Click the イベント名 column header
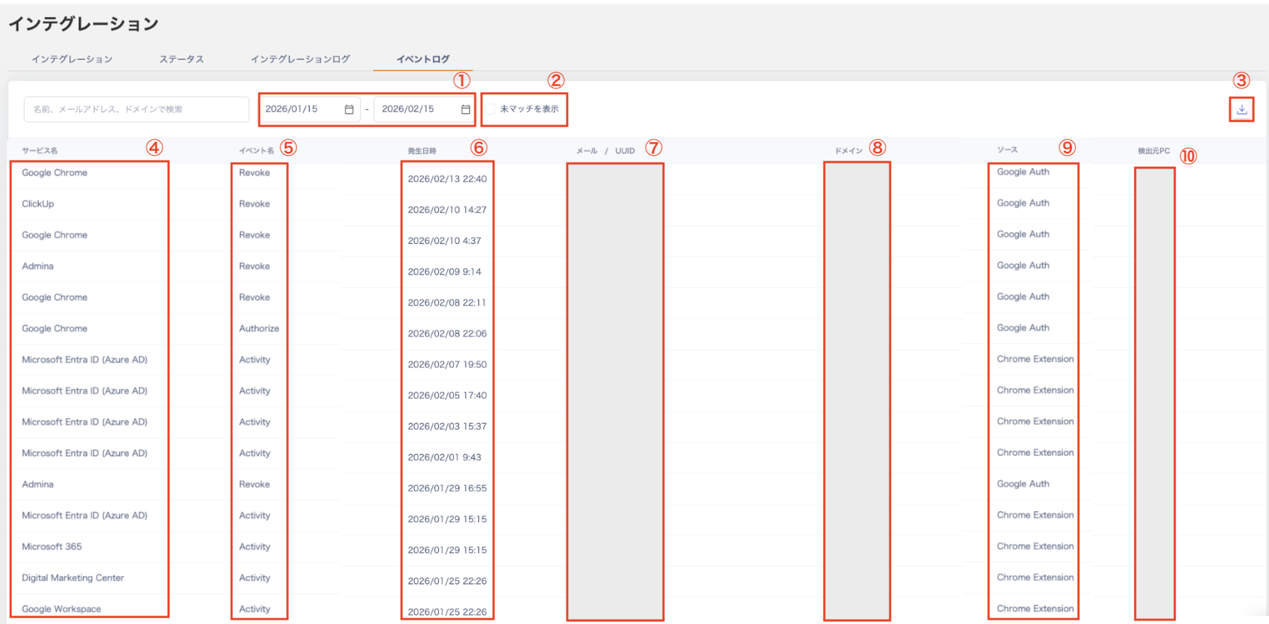The image size is (1269, 624). (x=256, y=151)
